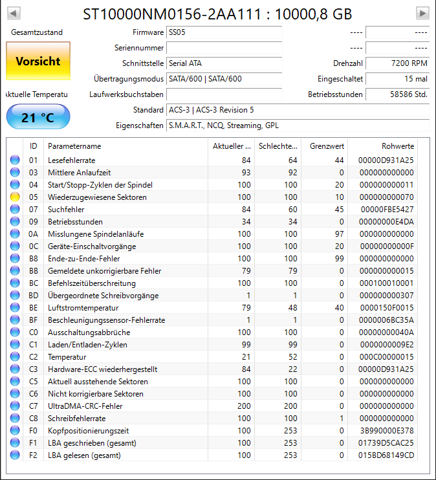Click the status icon beside LBA gelesen (gesamt)

pyautogui.click(x=15, y=455)
